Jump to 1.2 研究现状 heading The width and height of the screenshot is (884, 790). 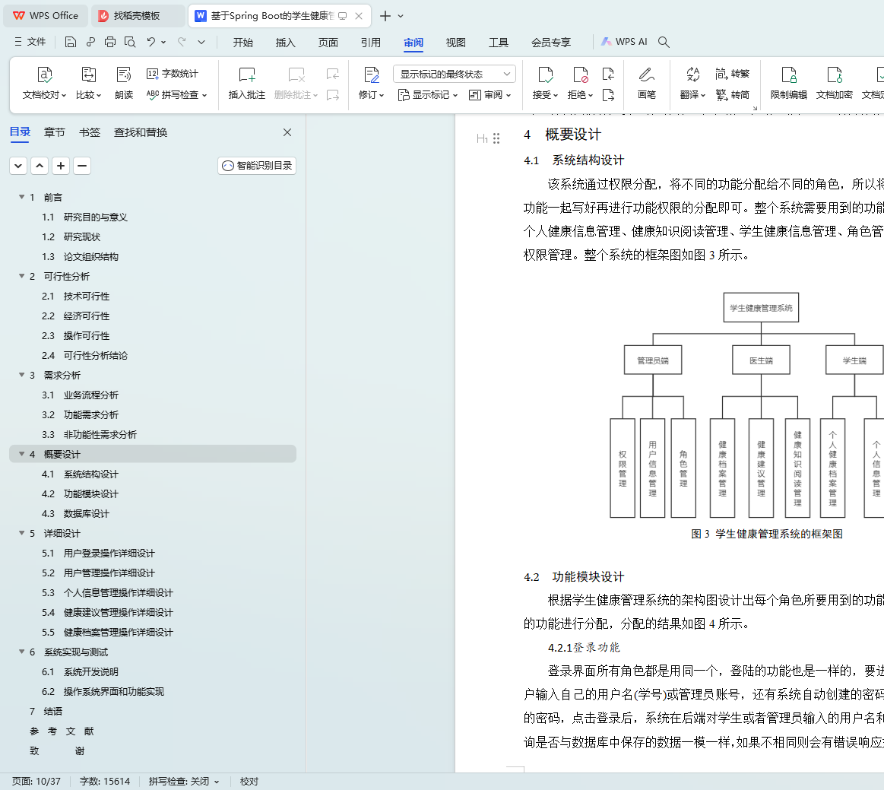click(x=71, y=236)
